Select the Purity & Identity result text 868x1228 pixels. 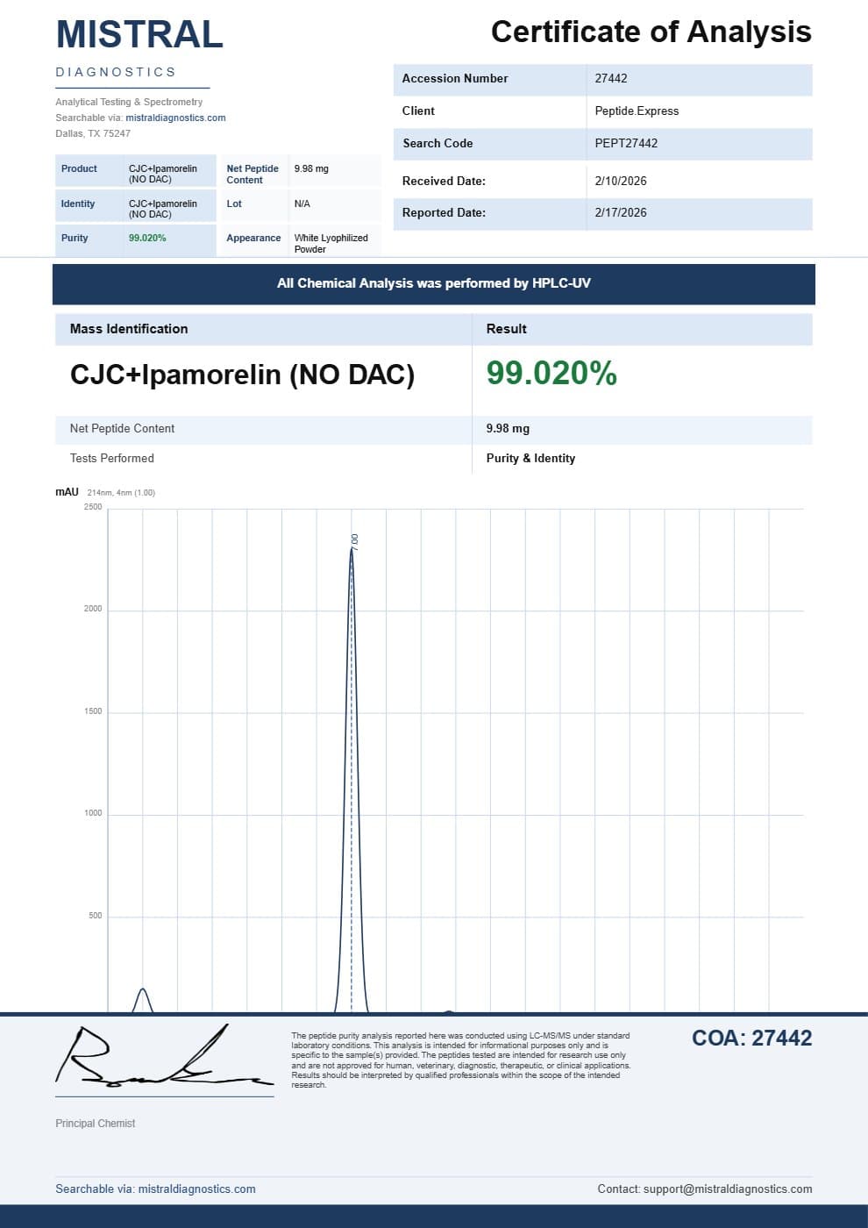[x=530, y=458]
